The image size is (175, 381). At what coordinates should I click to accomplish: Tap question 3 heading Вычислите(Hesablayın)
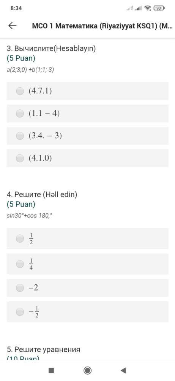51,49
